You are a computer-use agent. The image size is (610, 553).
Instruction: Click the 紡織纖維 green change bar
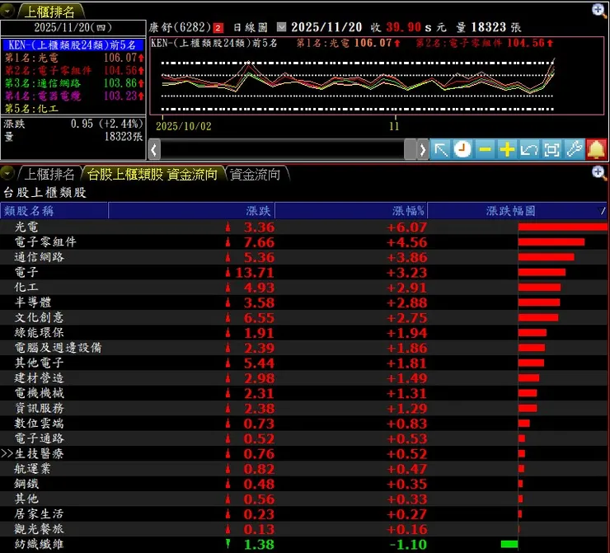tap(509, 544)
